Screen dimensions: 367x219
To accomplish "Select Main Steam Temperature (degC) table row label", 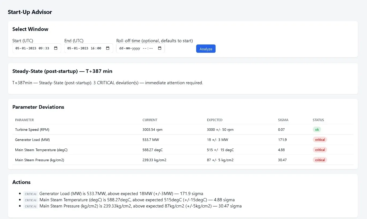I will [41, 150].
